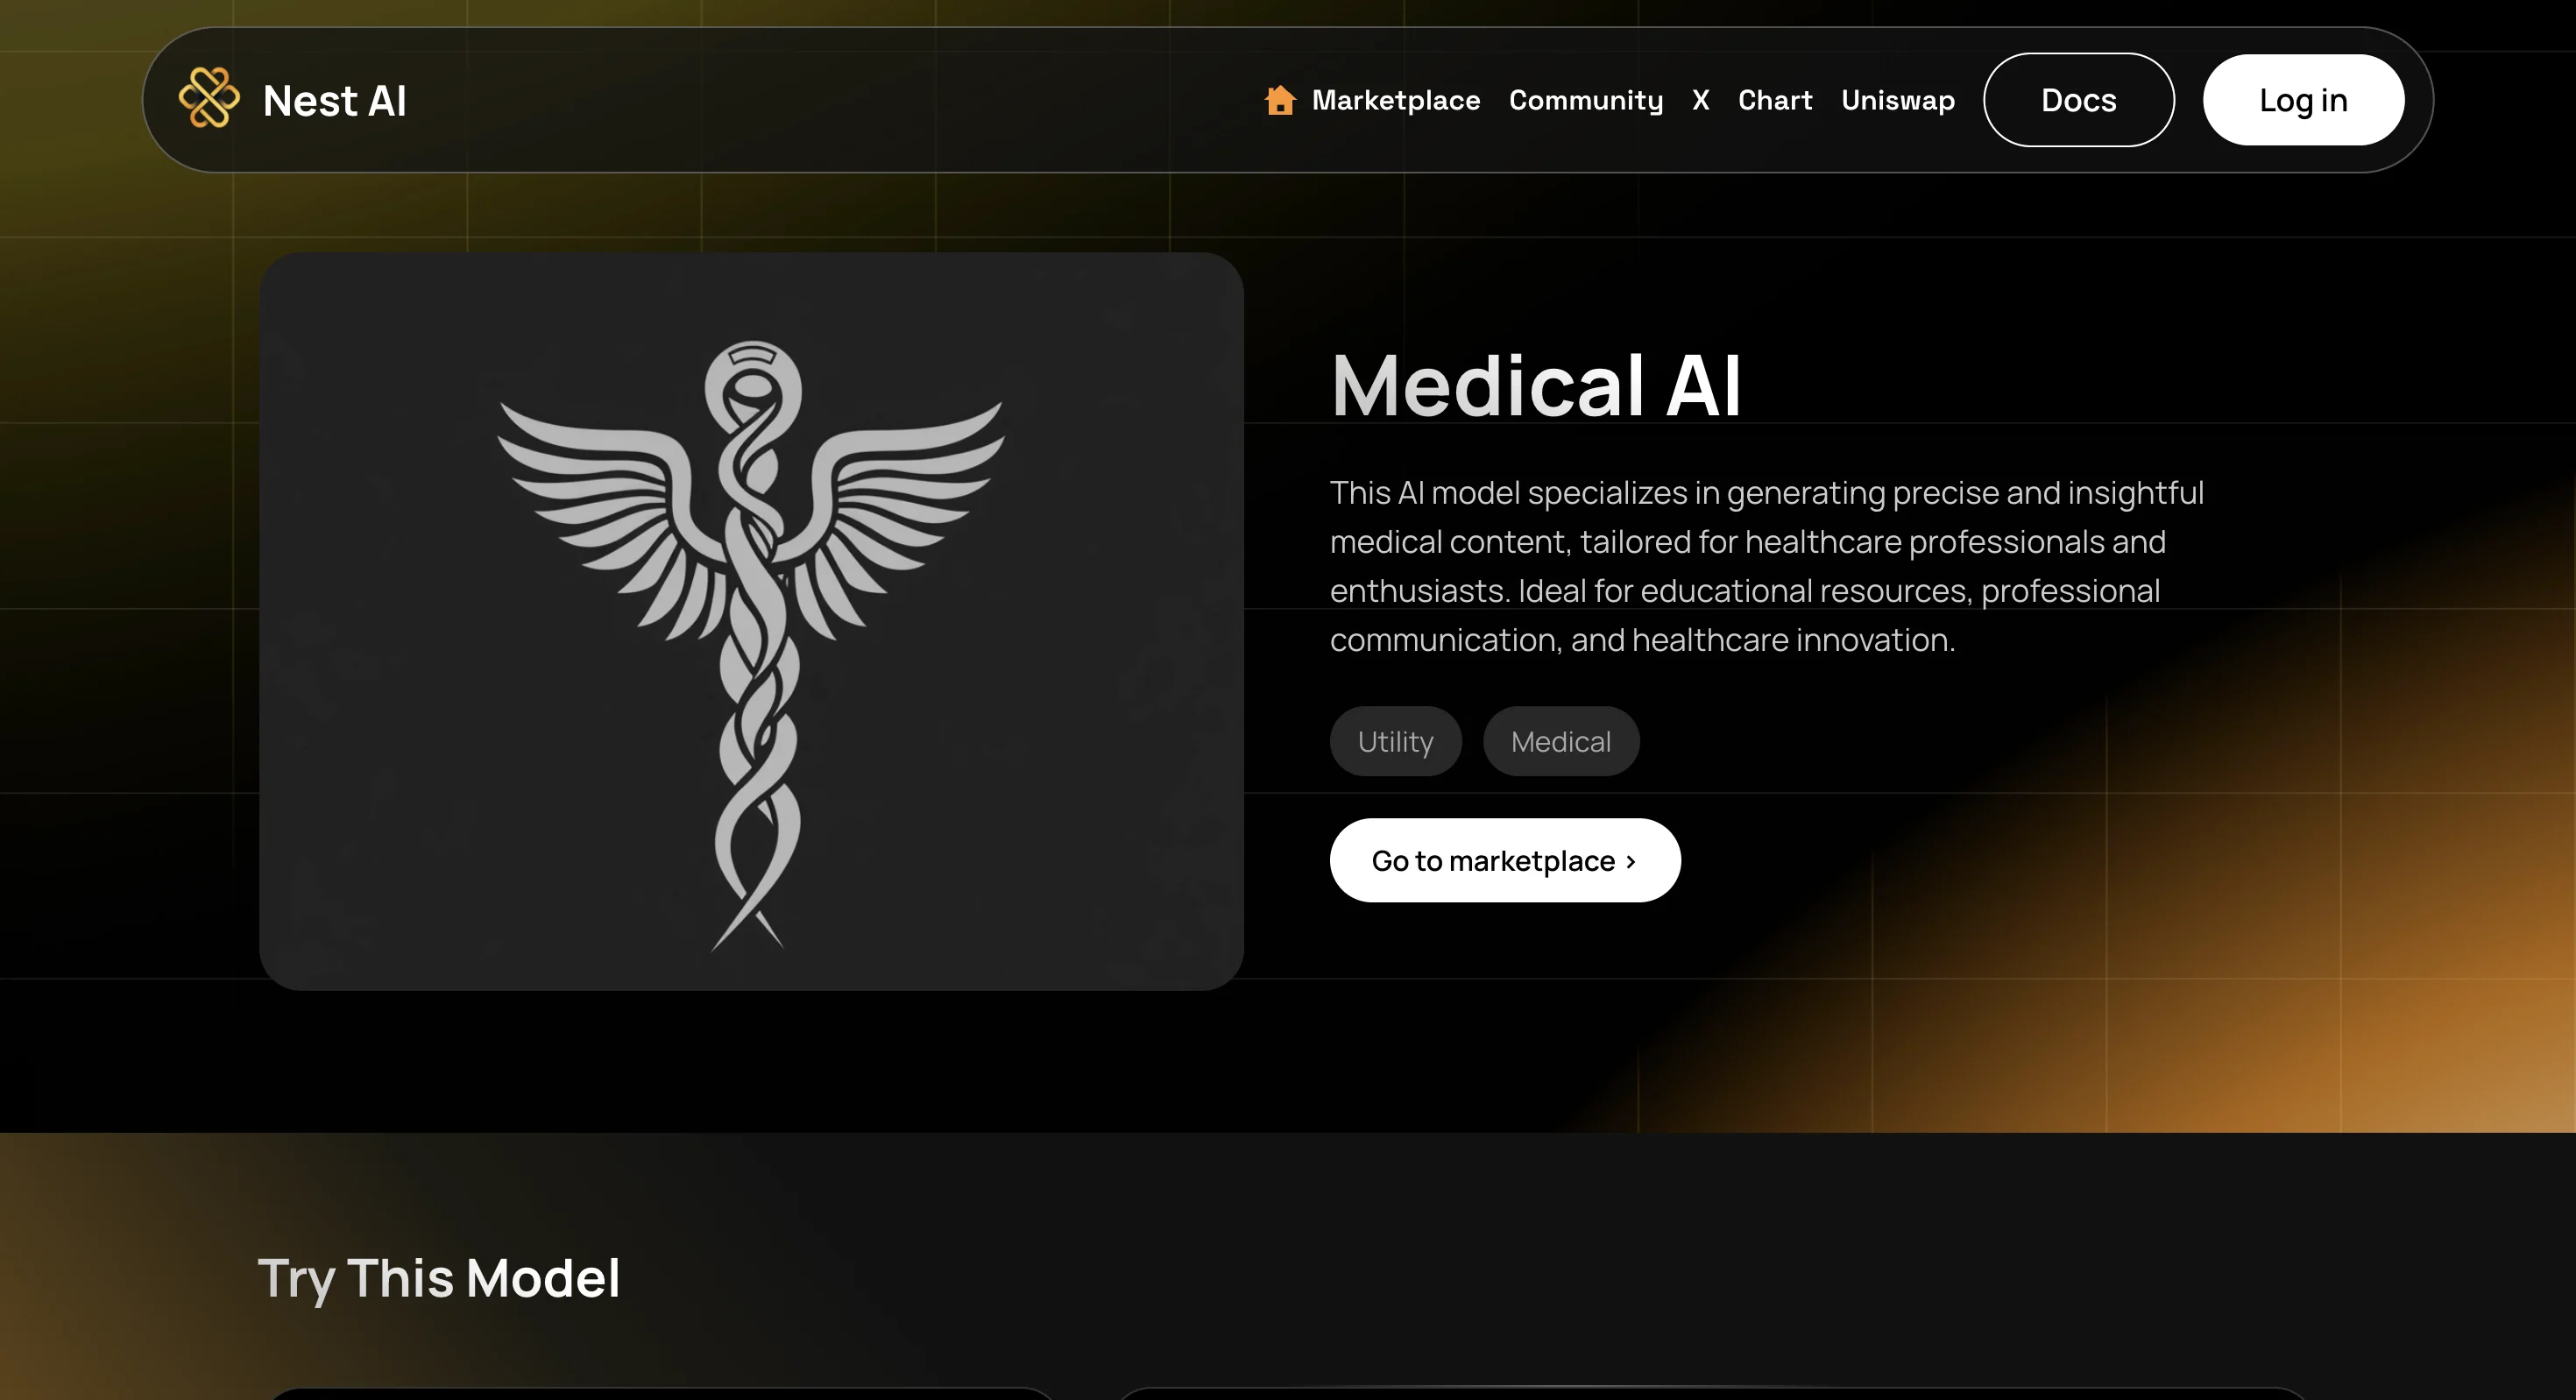This screenshot has height=1400, width=2576.
Task: Click the orange home icon in the navbar
Action: pyautogui.click(x=1280, y=100)
